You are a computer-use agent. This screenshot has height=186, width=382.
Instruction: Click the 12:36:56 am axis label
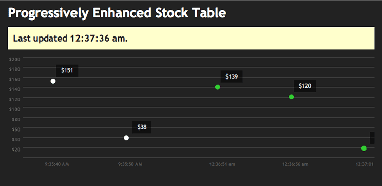tap(295, 164)
